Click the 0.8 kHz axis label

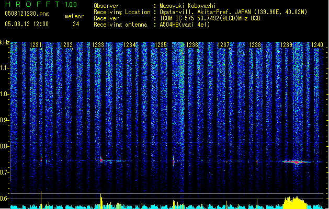click(x=5, y=146)
